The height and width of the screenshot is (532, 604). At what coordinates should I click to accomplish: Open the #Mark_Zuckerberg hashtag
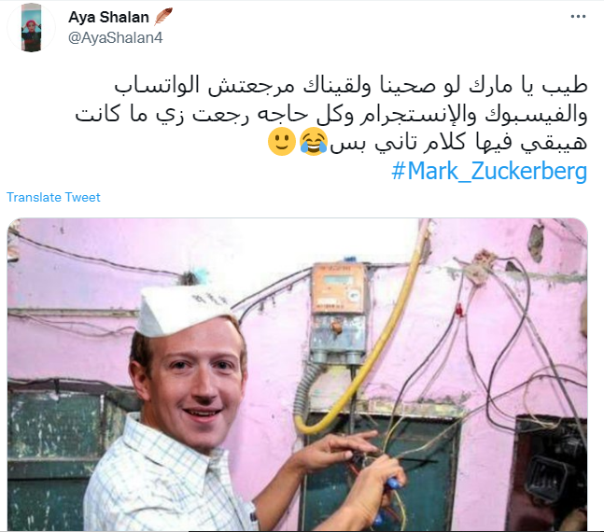pyautogui.click(x=489, y=171)
